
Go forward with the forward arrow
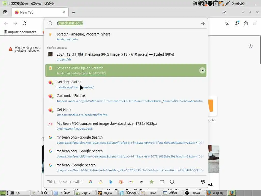coord(15,23)
